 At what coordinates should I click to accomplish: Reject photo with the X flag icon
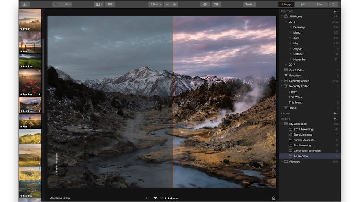point(161,198)
